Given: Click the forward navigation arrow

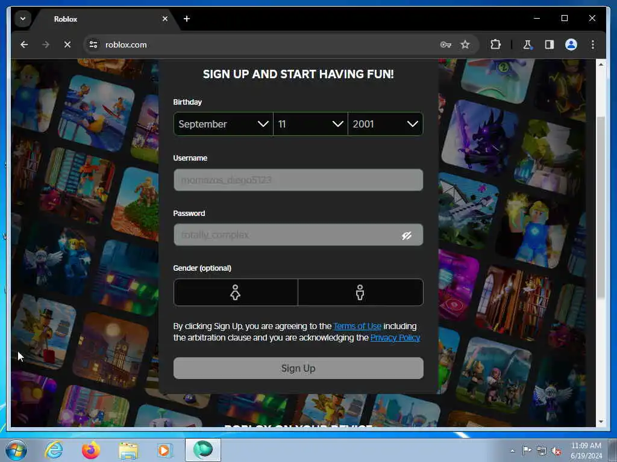Looking at the screenshot, I should pos(46,45).
